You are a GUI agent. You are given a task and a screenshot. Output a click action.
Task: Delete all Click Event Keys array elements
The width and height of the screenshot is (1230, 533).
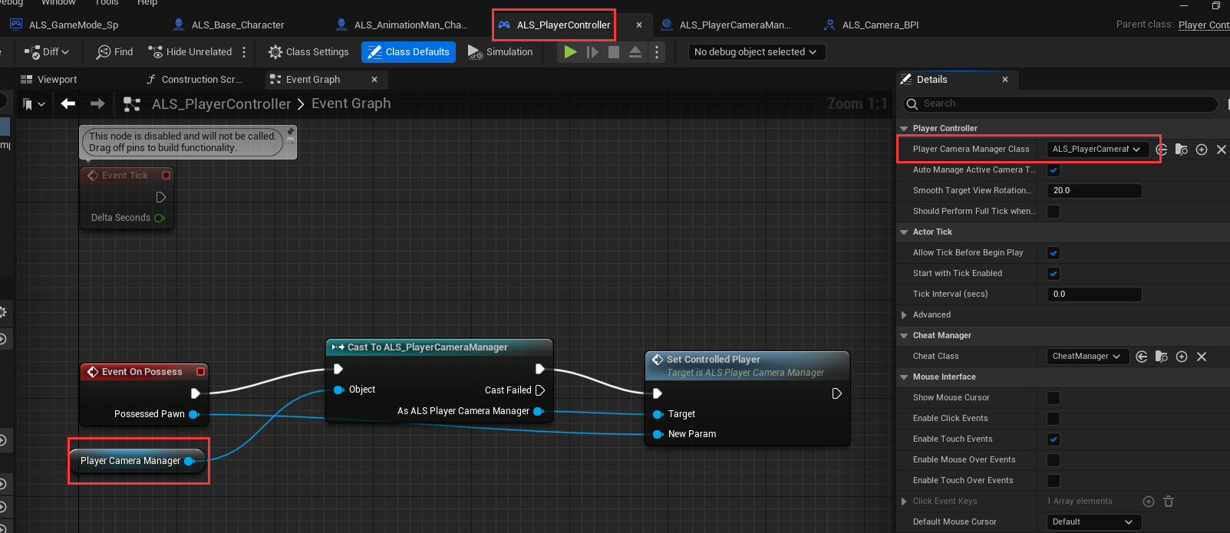pos(1169,502)
